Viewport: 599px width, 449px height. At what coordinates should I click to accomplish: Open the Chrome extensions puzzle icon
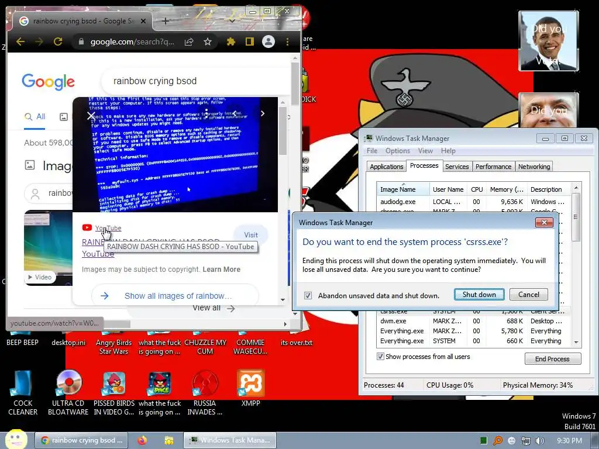[230, 42]
